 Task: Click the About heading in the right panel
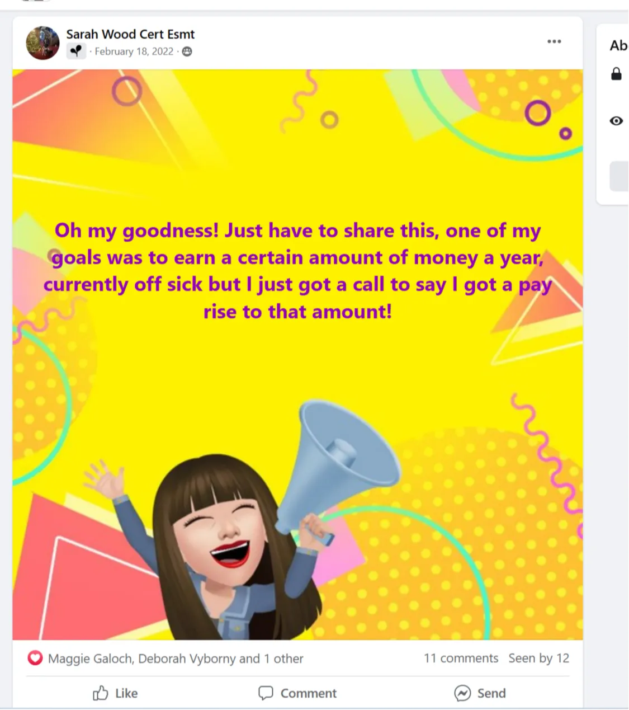tap(619, 45)
